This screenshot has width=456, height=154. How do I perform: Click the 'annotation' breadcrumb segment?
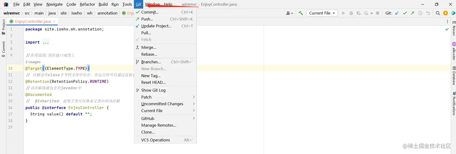click(x=107, y=13)
